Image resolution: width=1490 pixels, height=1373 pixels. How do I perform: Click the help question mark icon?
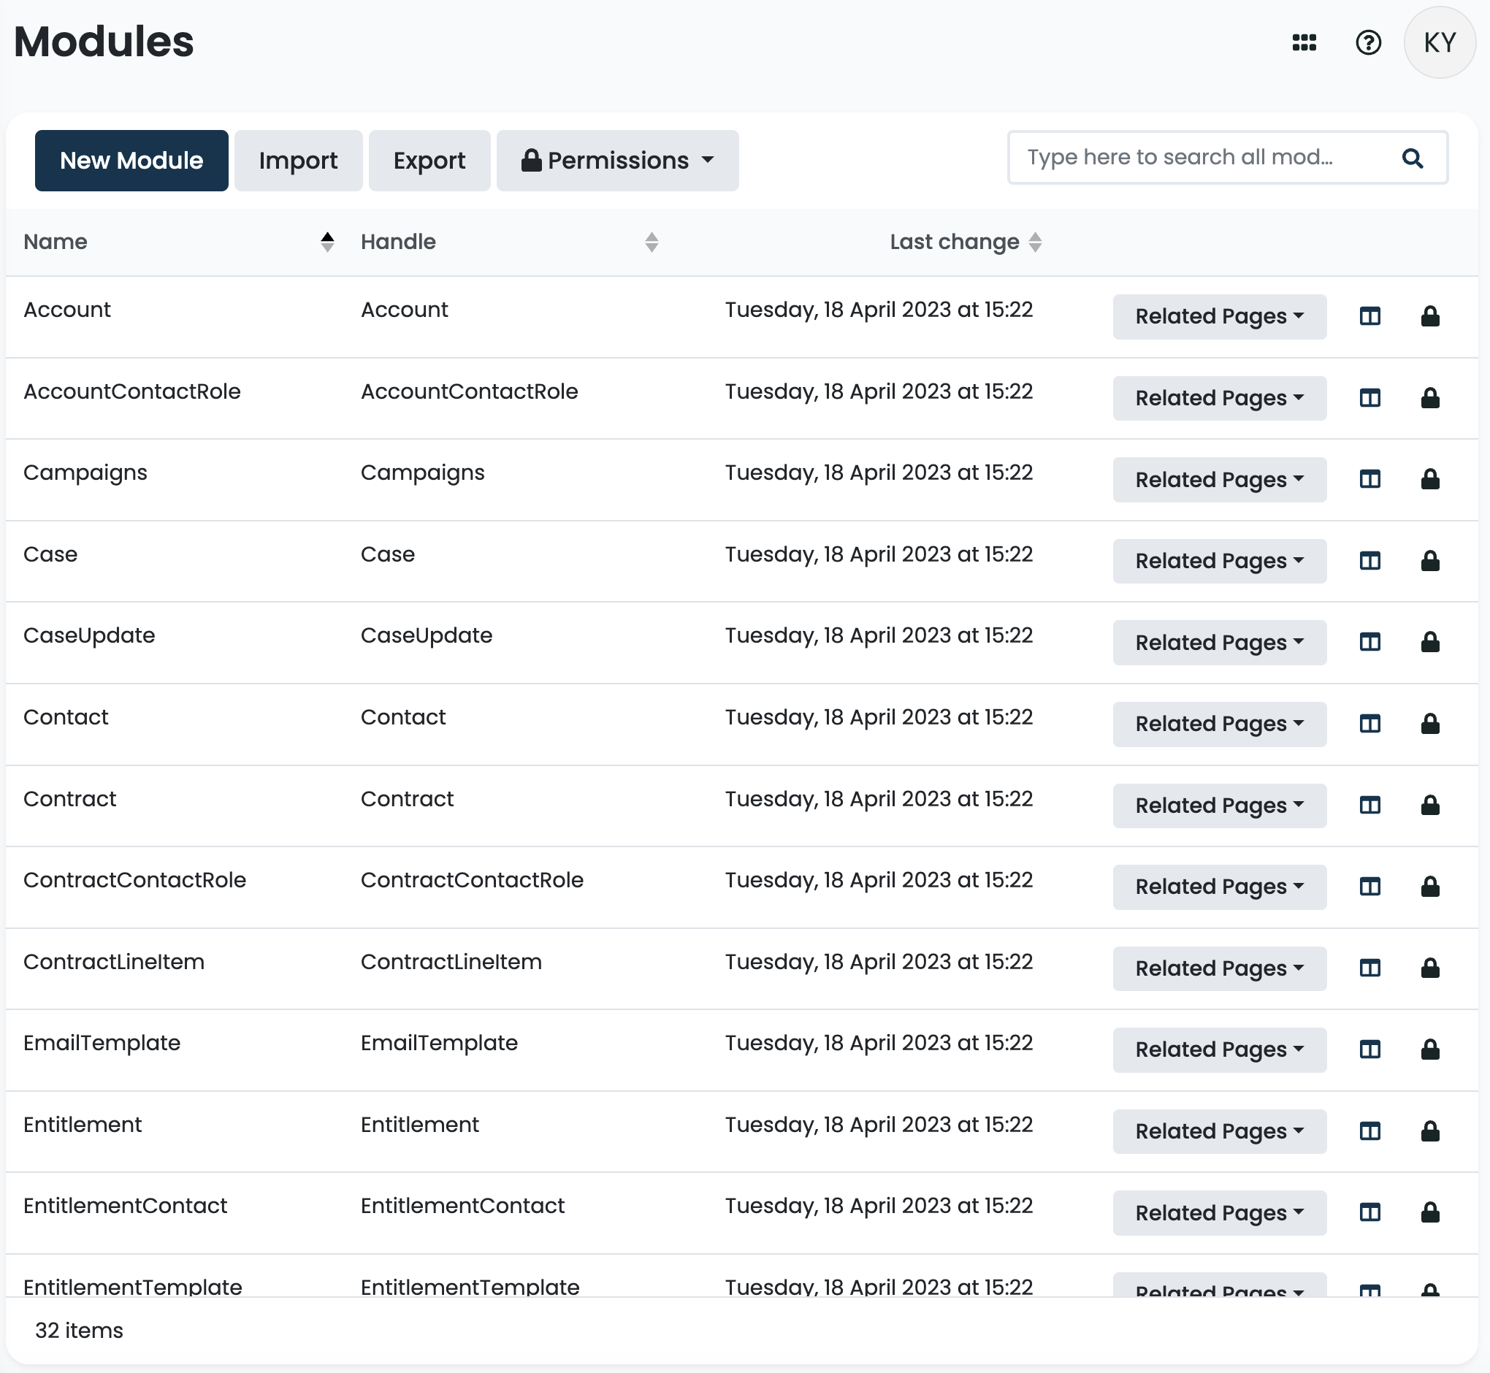[1369, 42]
